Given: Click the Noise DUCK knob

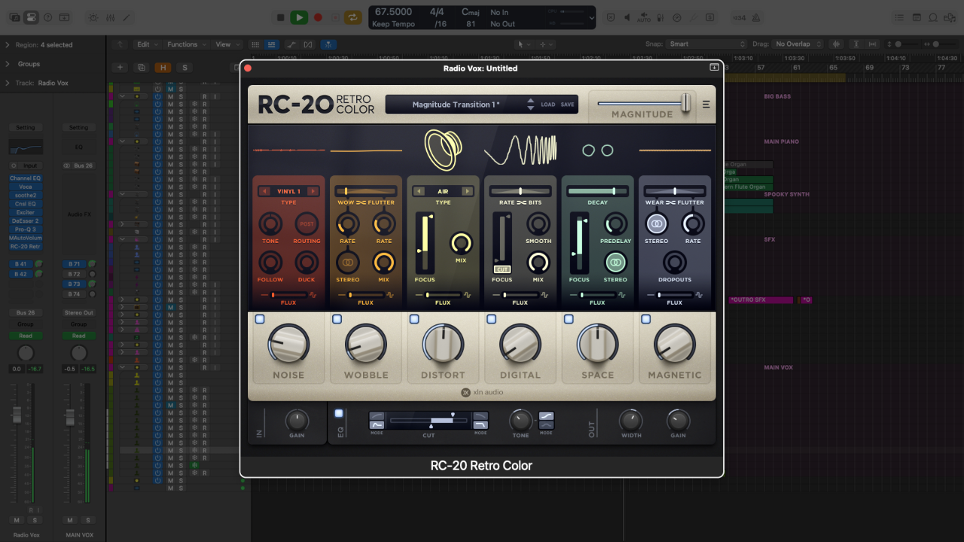Looking at the screenshot, I should click(x=307, y=262).
